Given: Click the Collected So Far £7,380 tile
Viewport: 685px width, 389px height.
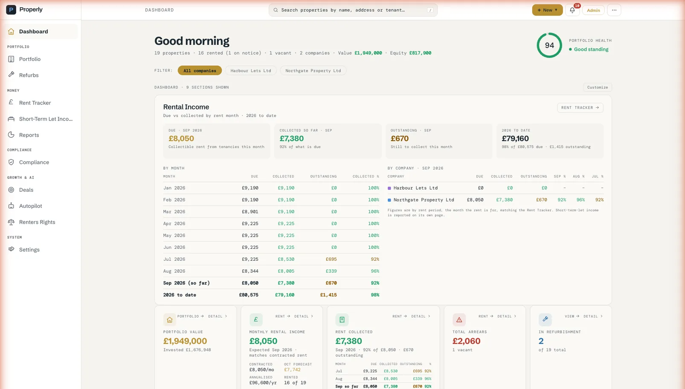Looking at the screenshot, I should coord(328,141).
